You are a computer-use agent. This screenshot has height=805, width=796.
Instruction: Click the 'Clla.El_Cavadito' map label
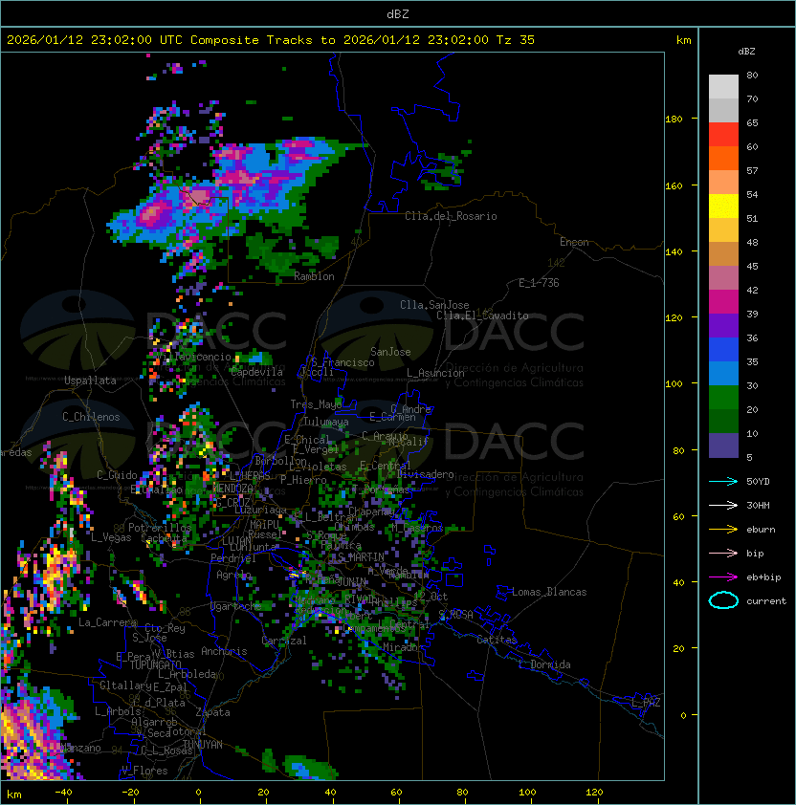tap(482, 315)
